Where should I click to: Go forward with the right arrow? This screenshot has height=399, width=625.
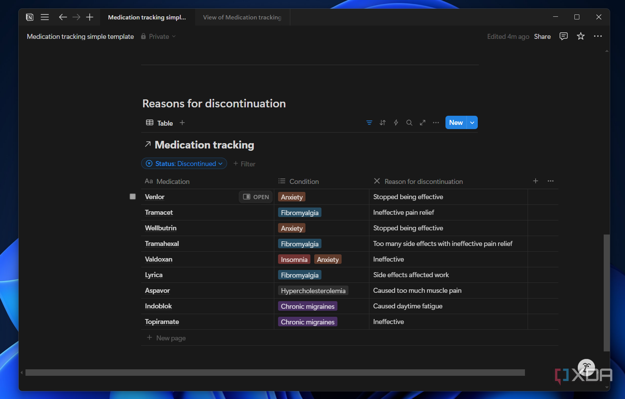pyautogui.click(x=76, y=17)
